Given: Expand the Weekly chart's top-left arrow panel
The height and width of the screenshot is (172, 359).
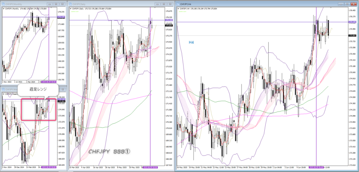Looking at the screenshot, I should point(4,94).
